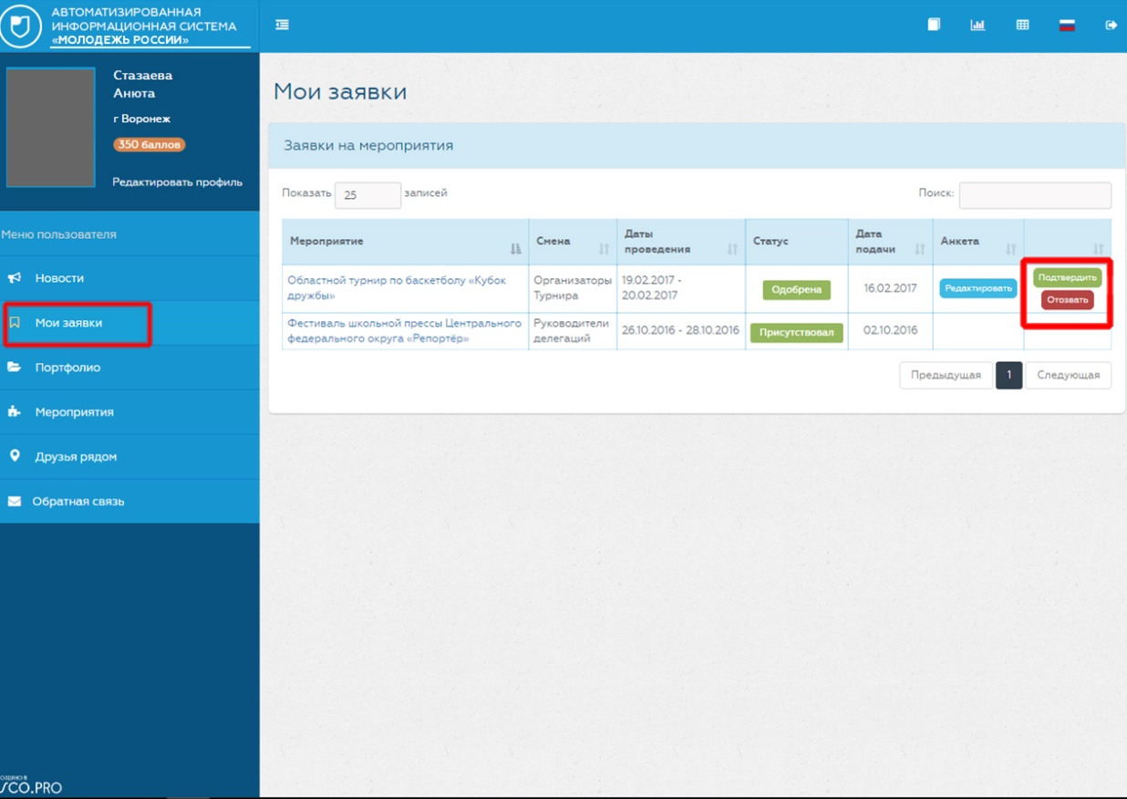The width and height of the screenshot is (1127, 799).
Task: Click the table grid icon in the top bar
Action: [x=1022, y=26]
